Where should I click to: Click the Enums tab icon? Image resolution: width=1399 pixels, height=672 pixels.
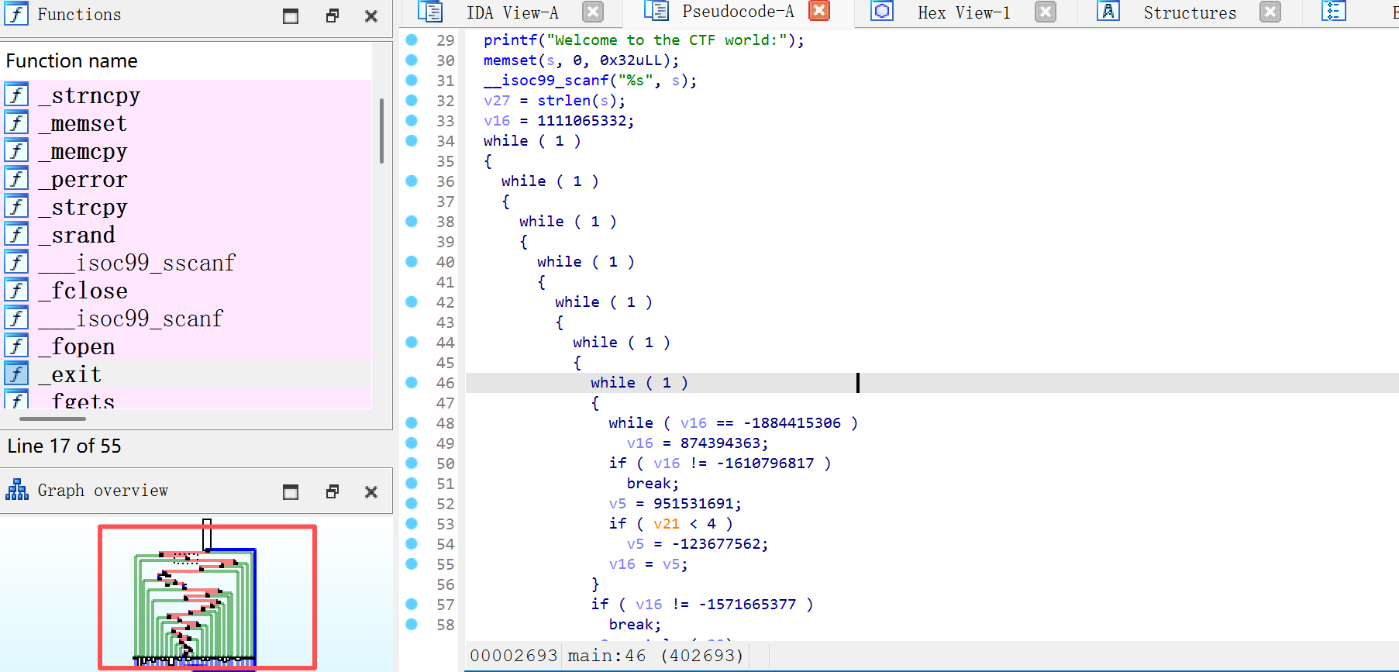click(x=1333, y=12)
